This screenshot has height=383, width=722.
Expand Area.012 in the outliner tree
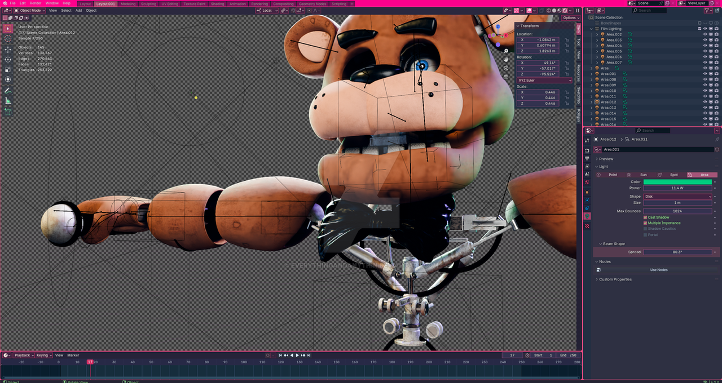click(592, 102)
